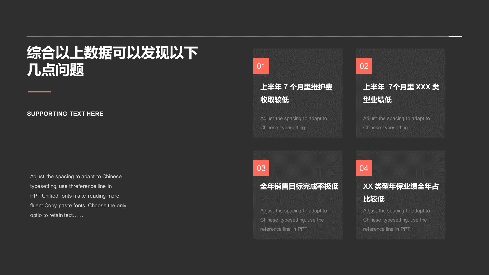This screenshot has height=275, width=489.
Task: Click card 04 description mentioning reference line
Action: [397, 220]
